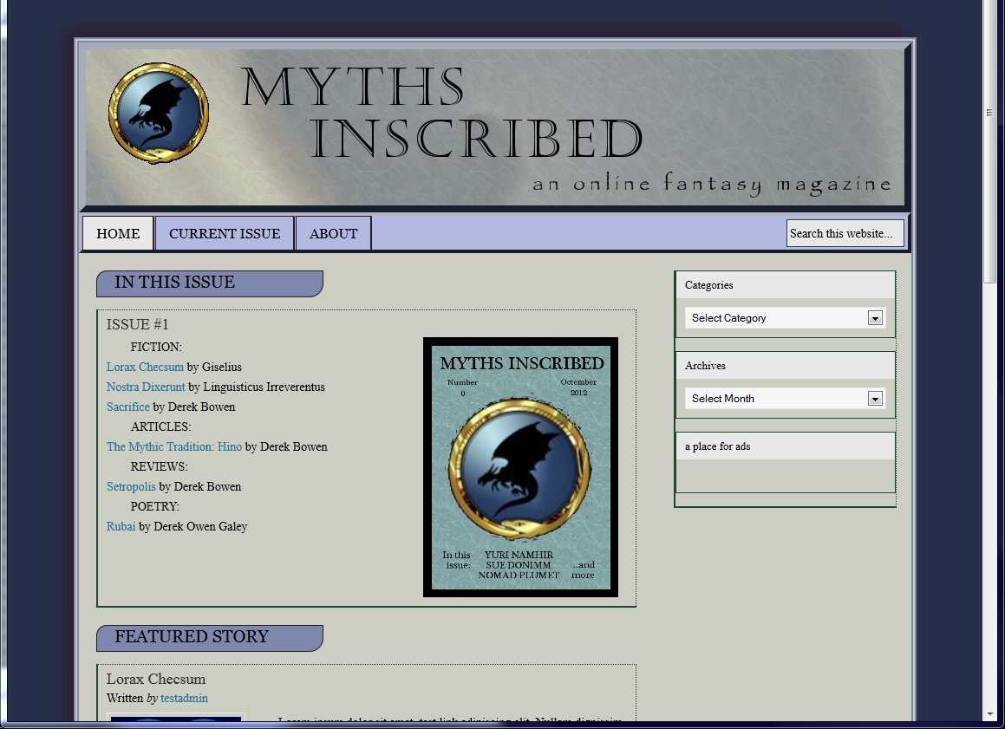1005x729 pixels.
Task: Open the Select Month dropdown arrow
Action: pyautogui.click(x=876, y=398)
